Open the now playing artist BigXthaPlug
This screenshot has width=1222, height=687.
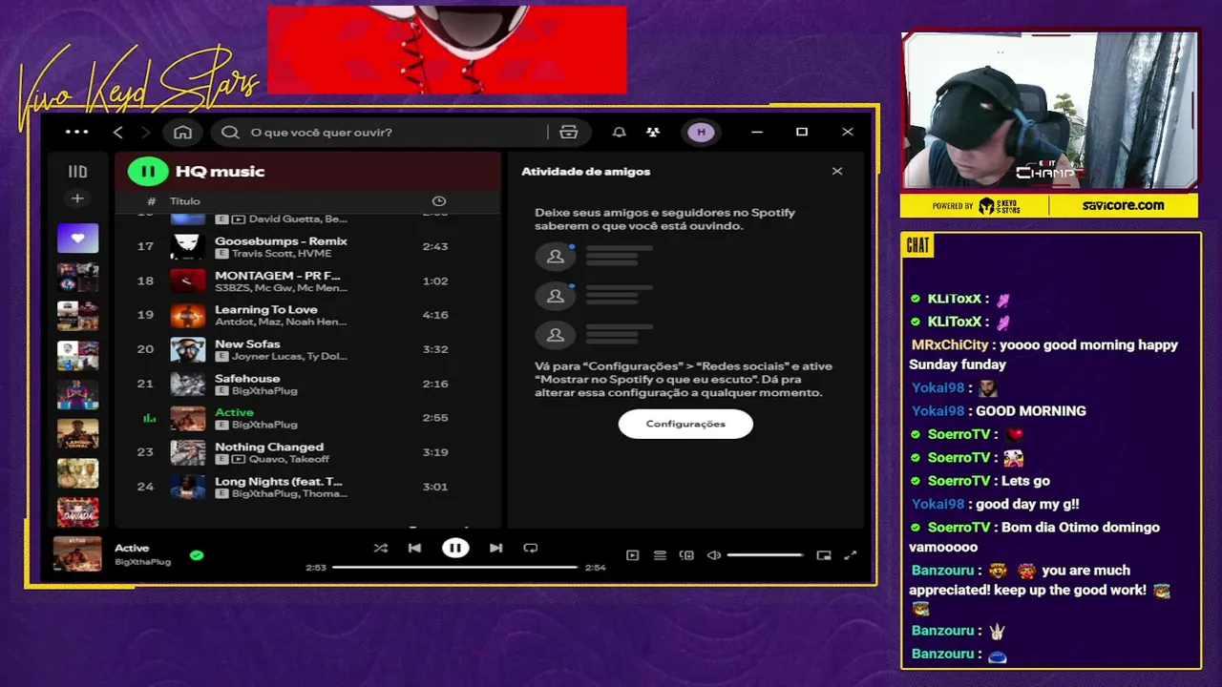(x=142, y=562)
